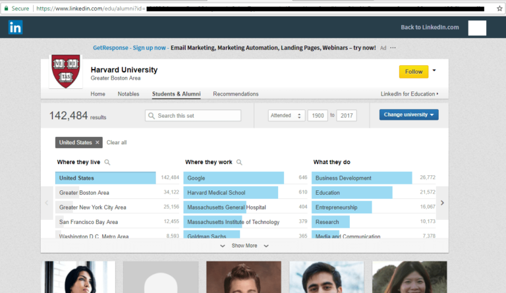The width and height of the screenshot is (506, 293).
Task: Click the search magnifier in Search this set
Action: (151, 116)
